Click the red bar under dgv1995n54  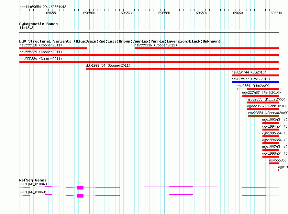point(271,136)
